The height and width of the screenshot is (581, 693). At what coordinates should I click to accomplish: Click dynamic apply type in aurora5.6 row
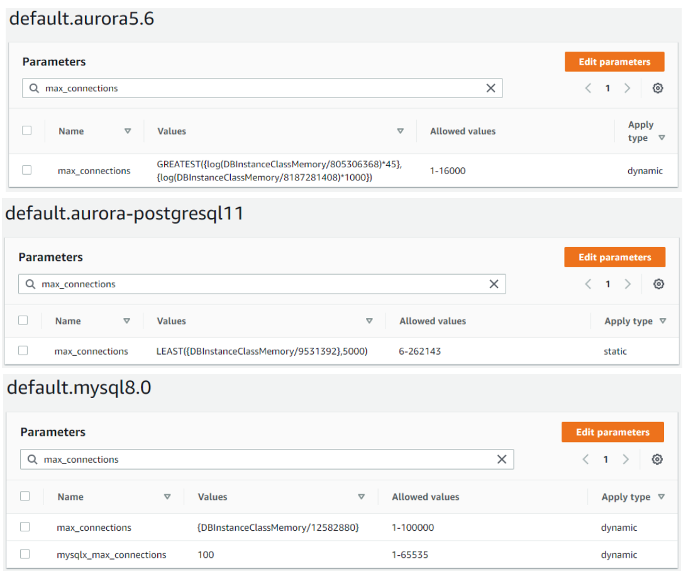tap(645, 171)
